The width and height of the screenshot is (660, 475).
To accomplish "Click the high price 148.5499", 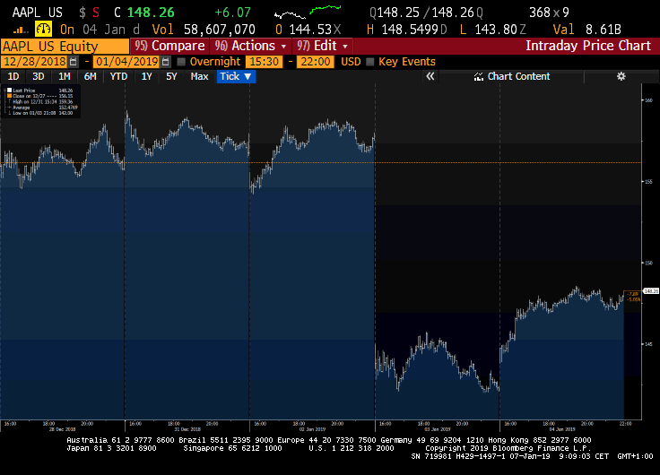I will (410, 30).
